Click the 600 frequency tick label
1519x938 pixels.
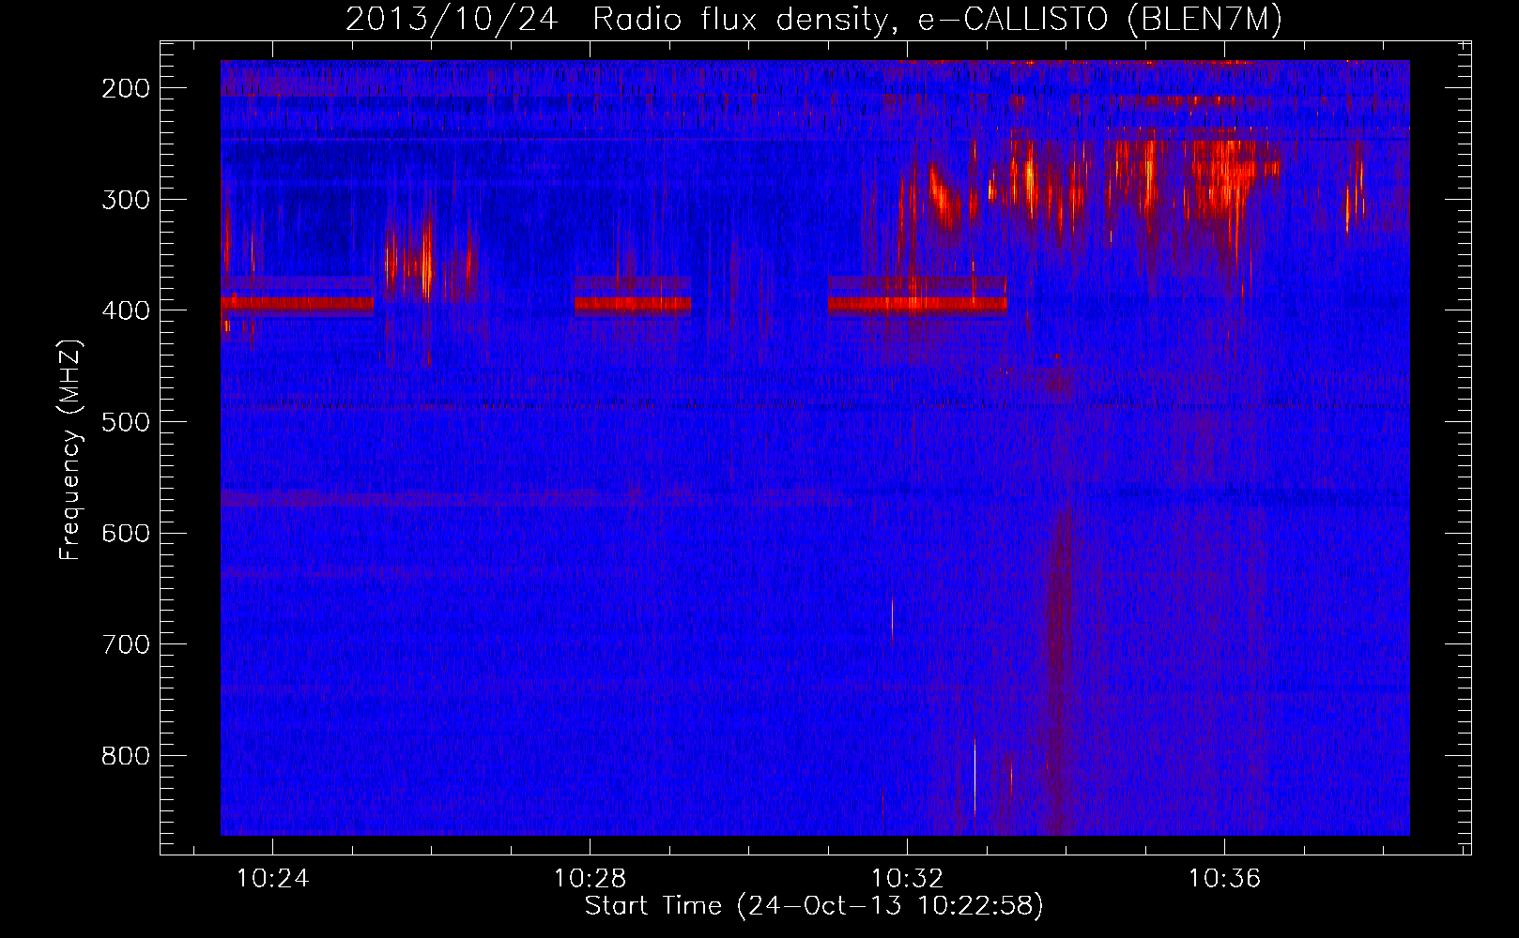coord(126,533)
